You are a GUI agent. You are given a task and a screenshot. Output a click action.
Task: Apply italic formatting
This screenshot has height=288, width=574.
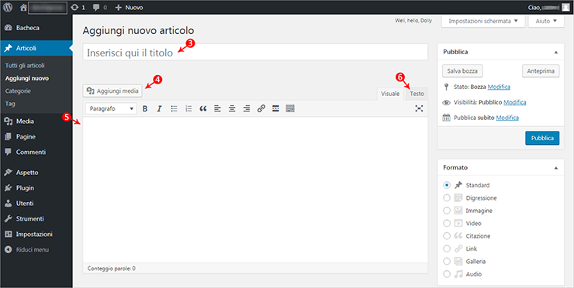(x=159, y=108)
